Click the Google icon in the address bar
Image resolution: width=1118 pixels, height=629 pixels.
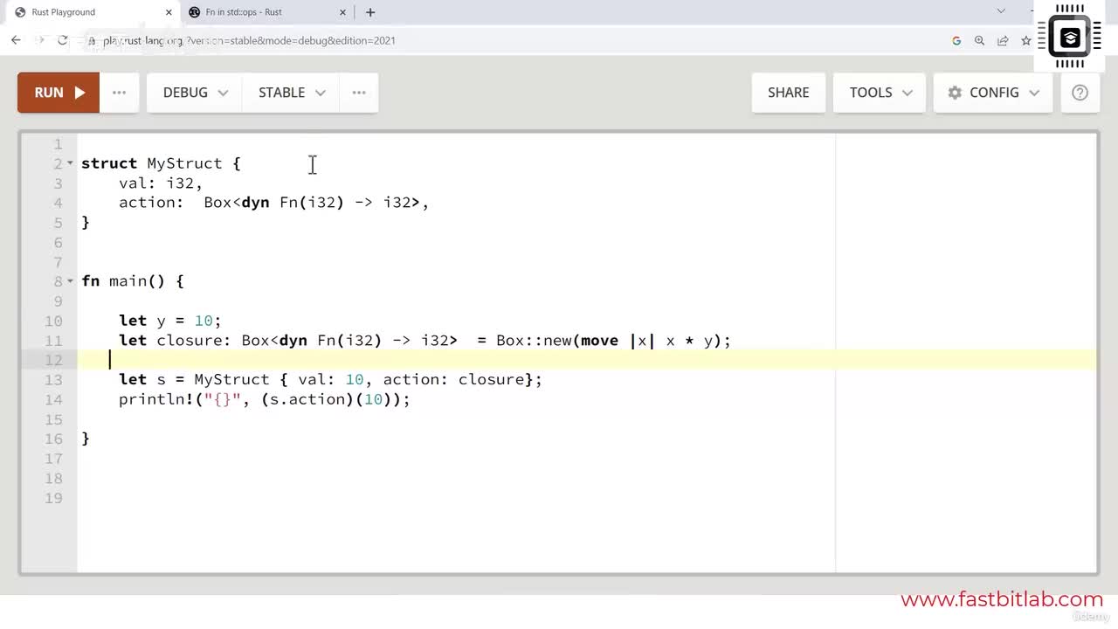point(956,40)
